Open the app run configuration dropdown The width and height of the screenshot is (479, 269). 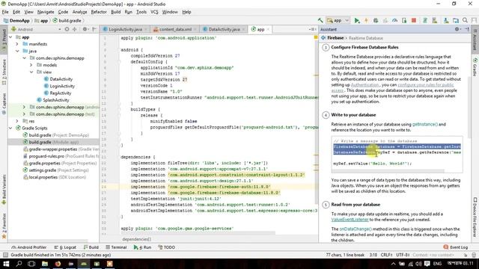[x=338, y=20]
